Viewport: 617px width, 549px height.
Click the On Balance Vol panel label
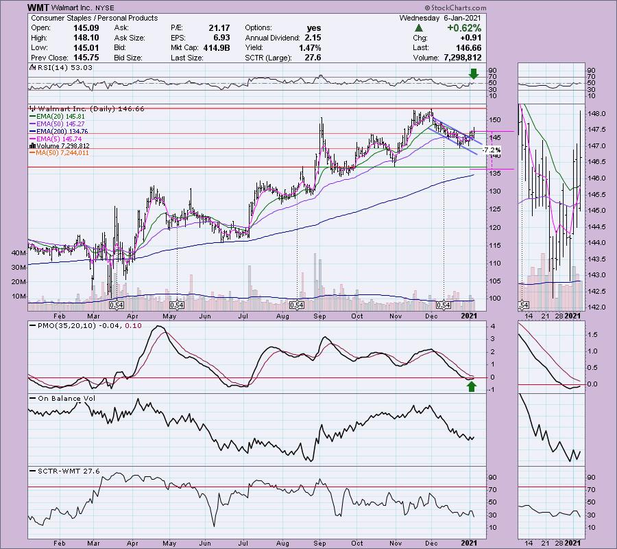pyautogui.click(x=66, y=399)
